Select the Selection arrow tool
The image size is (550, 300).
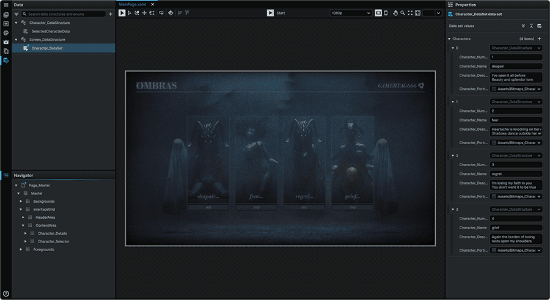(122, 13)
